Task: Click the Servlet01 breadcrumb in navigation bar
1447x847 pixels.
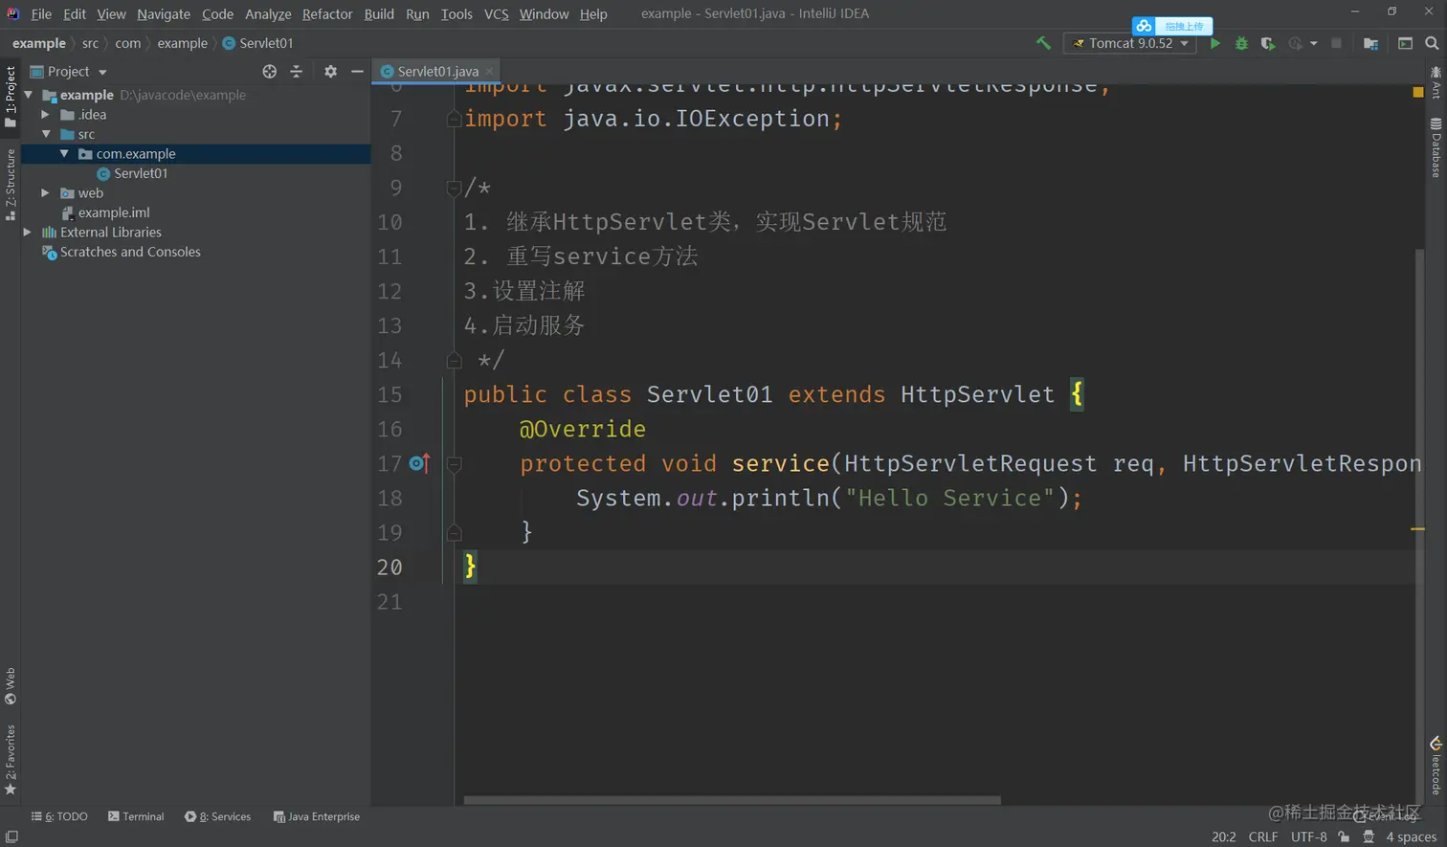Action: tap(258, 43)
